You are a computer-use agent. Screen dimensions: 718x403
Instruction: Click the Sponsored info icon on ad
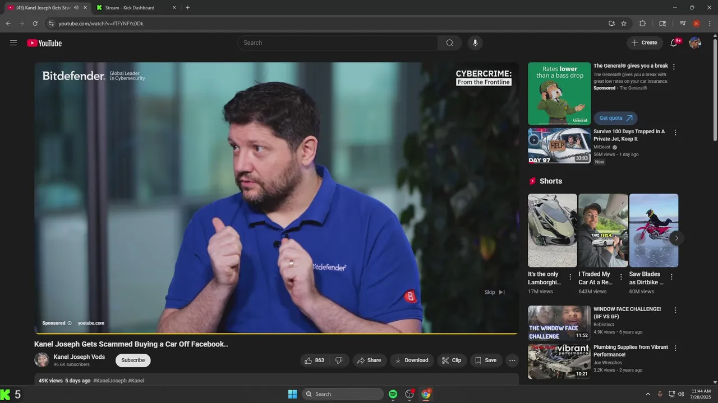(70, 323)
